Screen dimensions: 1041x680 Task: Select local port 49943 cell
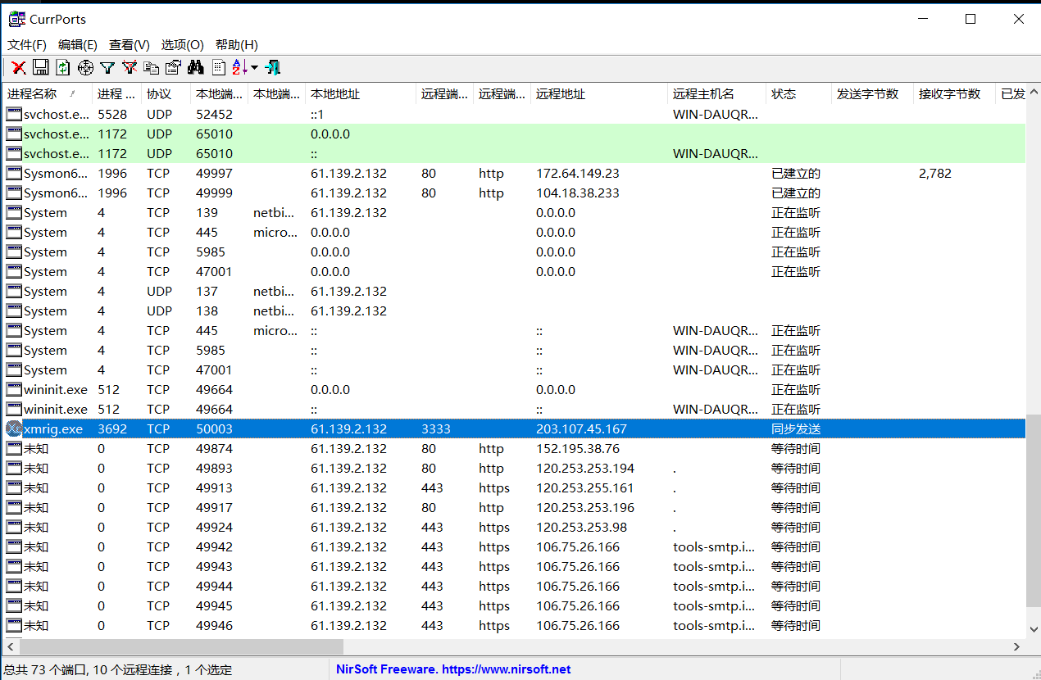(x=214, y=567)
